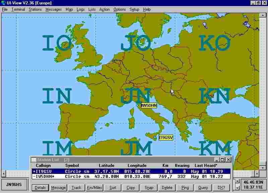
Task: Click the Ping button
Action: click(185, 188)
